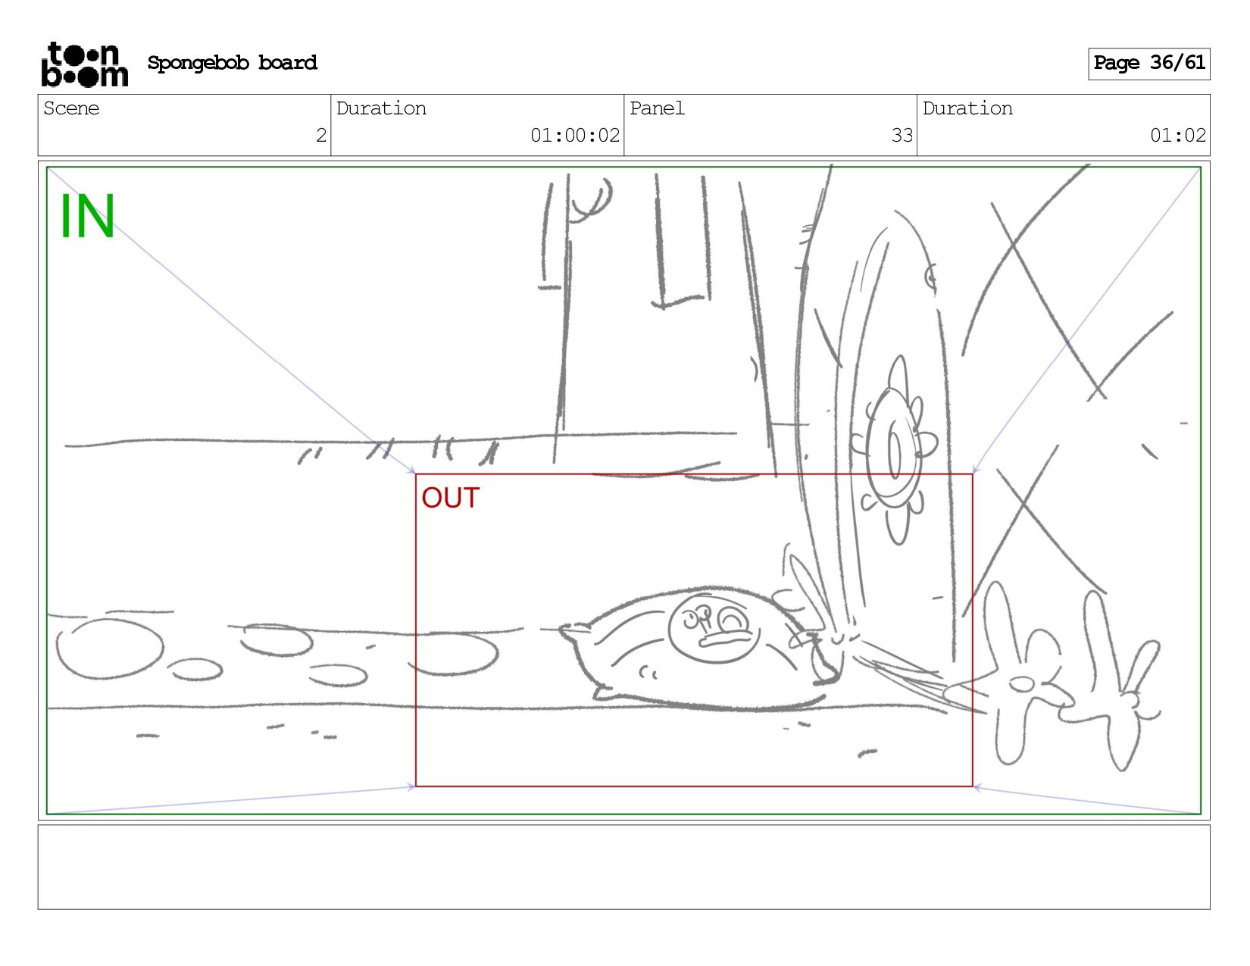The height and width of the screenshot is (966, 1250).
Task: Click the scene duration value '01:00:02'
Action: coord(575,136)
